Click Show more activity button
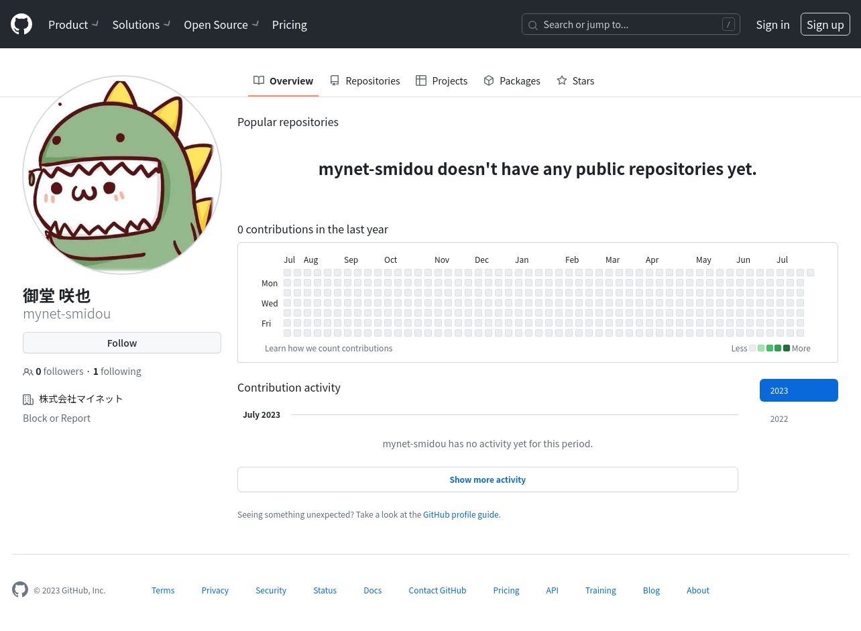 coord(487,479)
